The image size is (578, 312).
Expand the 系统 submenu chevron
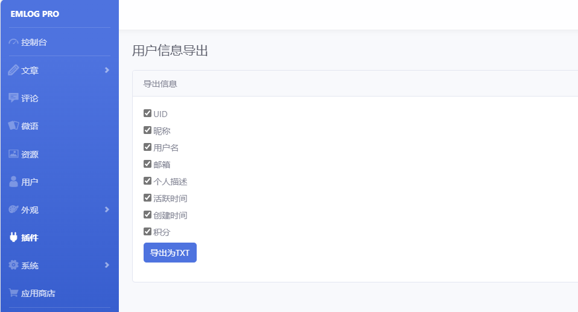107,265
